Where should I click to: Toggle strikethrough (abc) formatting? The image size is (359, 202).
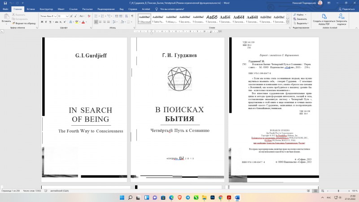point(57,22)
